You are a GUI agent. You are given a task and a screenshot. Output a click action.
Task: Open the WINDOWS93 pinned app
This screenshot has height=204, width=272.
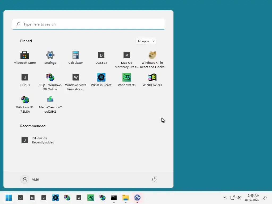pyautogui.click(x=152, y=80)
